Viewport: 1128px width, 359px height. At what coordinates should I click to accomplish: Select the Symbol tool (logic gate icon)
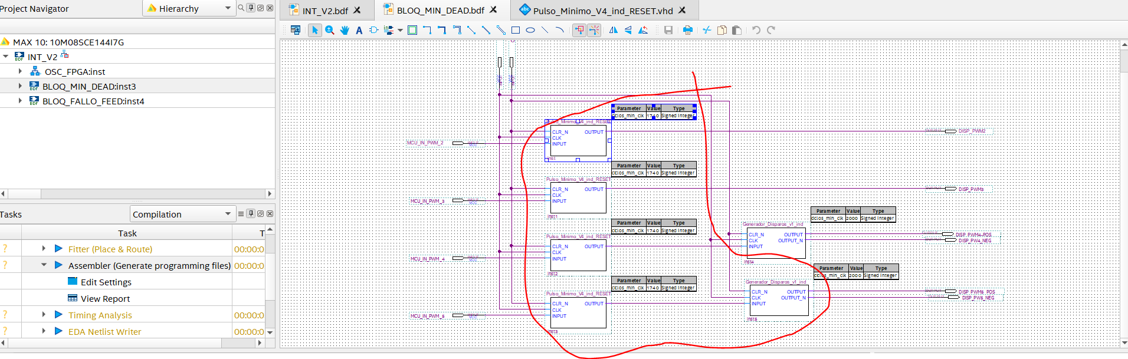[x=373, y=30]
